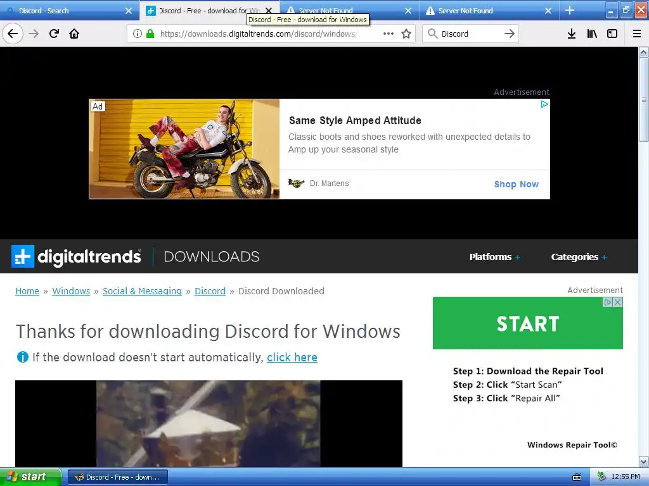The height and width of the screenshot is (486, 649).
Task: Click the forward navigation arrow
Action: click(x=34, y=34)
